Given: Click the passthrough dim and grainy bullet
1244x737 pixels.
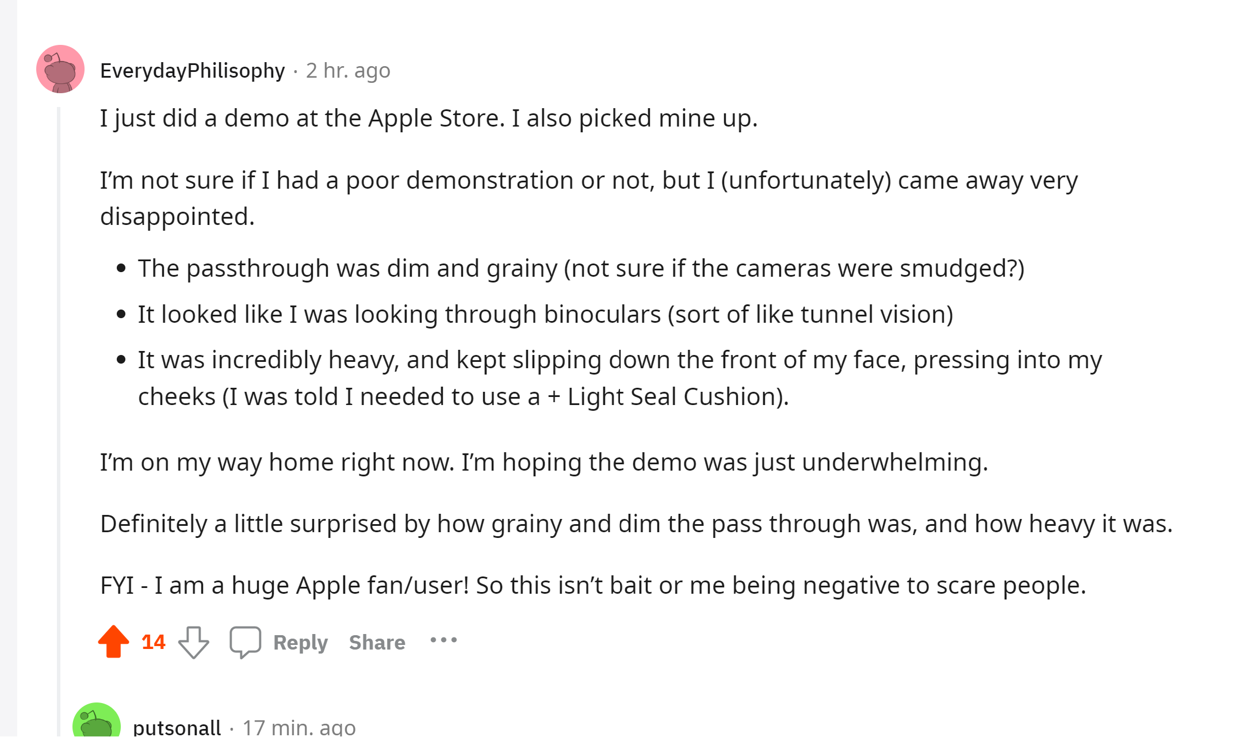Looking at the screenshot, I should coord(581,268).
